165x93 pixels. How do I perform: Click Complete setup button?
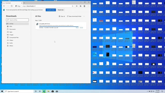[51, 10]
